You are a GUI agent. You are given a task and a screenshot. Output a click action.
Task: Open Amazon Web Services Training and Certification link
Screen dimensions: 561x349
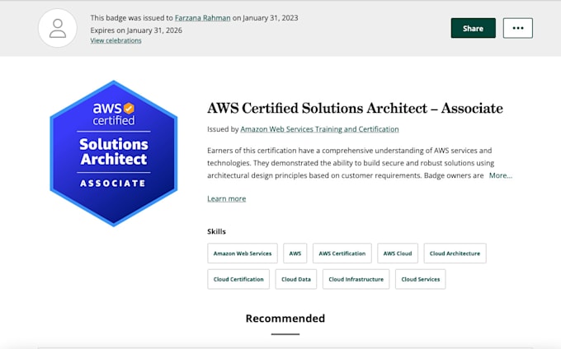319,129
